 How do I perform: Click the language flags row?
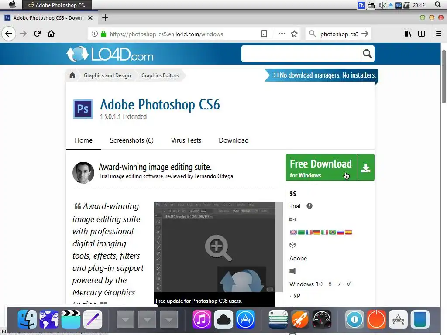point(321,232)
